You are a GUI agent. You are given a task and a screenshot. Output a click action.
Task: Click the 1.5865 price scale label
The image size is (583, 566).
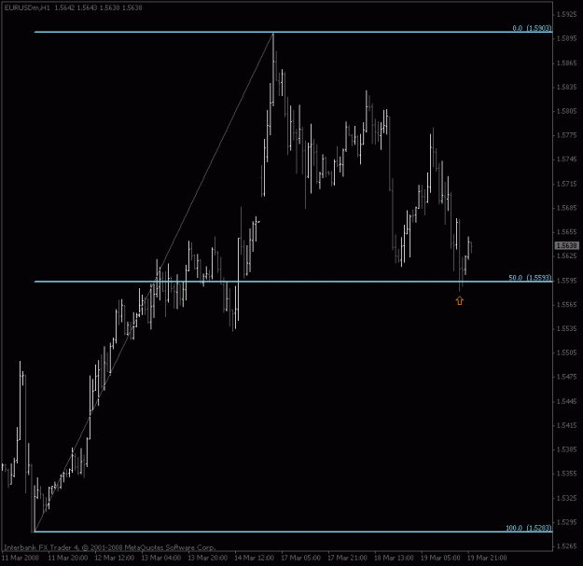pos(567,62)
